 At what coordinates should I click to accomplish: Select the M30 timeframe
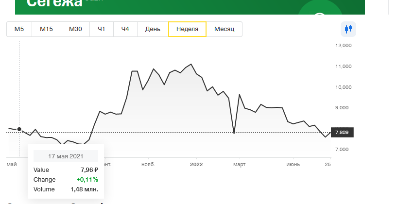[x=75, y=29]
